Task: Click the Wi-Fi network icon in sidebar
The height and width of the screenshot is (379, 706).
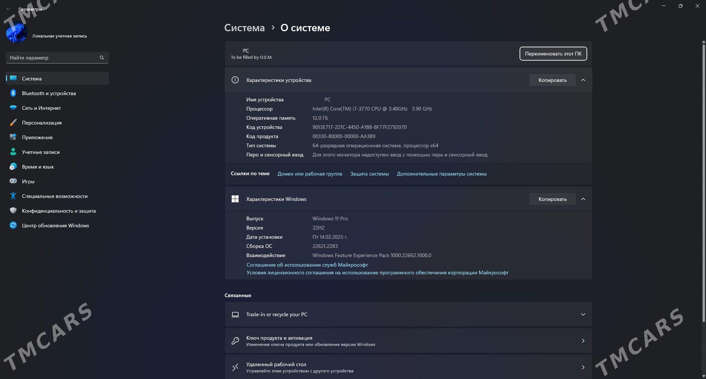Action: (13, 108)
